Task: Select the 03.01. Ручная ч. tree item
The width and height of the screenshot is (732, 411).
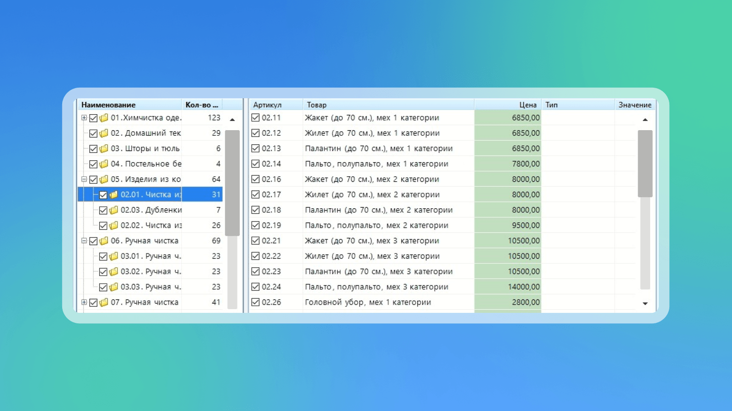Action: coord(151,256)
